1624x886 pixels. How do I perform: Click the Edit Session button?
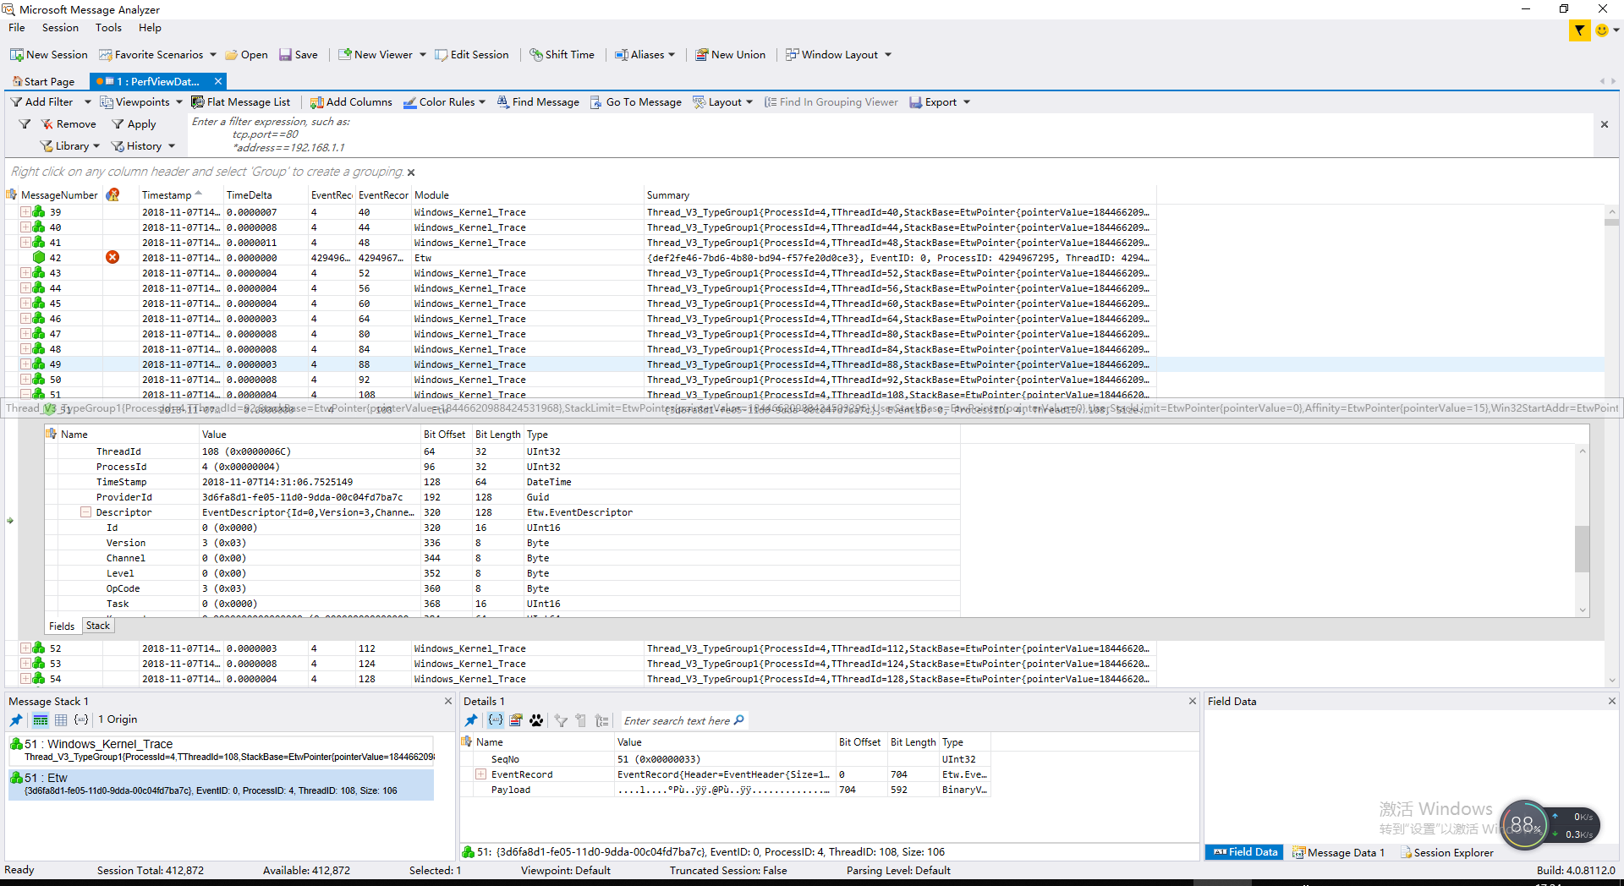(x=472, y=55)
